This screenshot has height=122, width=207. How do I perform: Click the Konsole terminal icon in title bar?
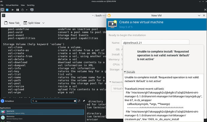[4, 15]
